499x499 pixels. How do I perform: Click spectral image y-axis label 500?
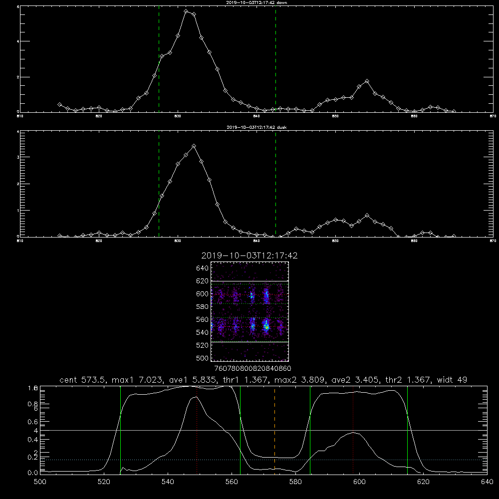point(203,358)
